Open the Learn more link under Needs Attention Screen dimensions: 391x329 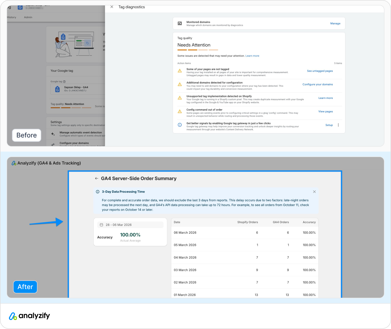click(252, 56)
